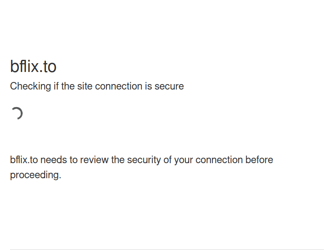Click the horizontal divider line at the bottom

[x=167, y=249]
